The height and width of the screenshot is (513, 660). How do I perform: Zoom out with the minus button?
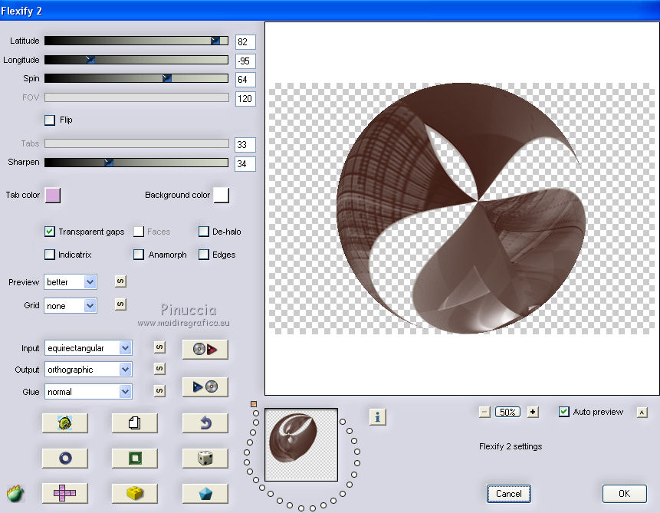click(x=484, y=412)
